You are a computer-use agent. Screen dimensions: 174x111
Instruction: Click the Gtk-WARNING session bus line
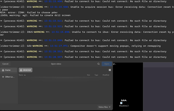[x=87, y=8]
